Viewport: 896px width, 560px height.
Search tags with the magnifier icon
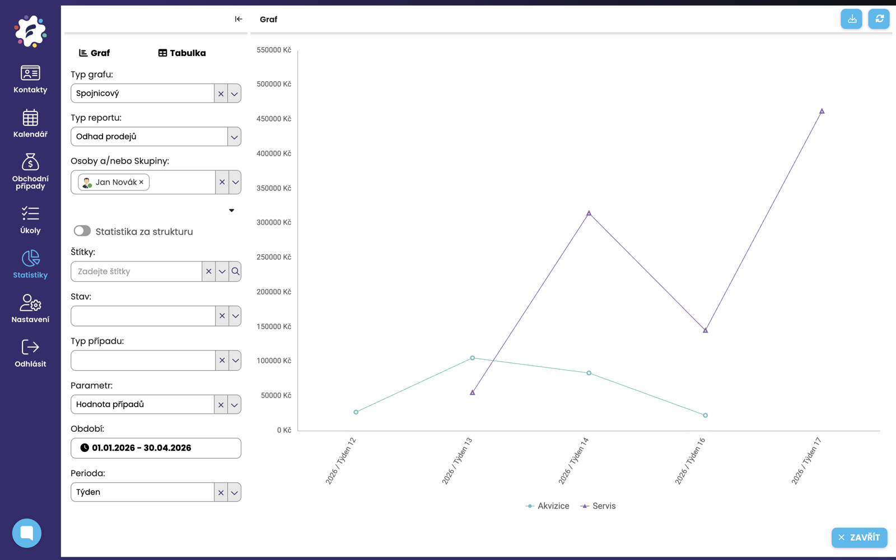point(235,272)
